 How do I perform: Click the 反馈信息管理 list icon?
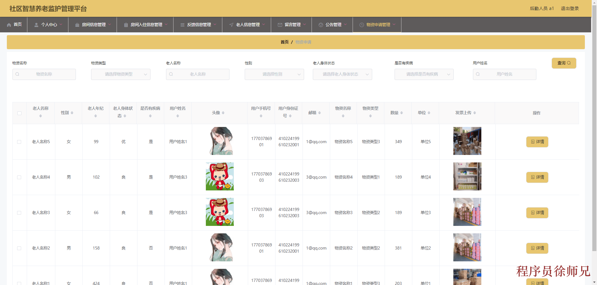click(182, 25)
